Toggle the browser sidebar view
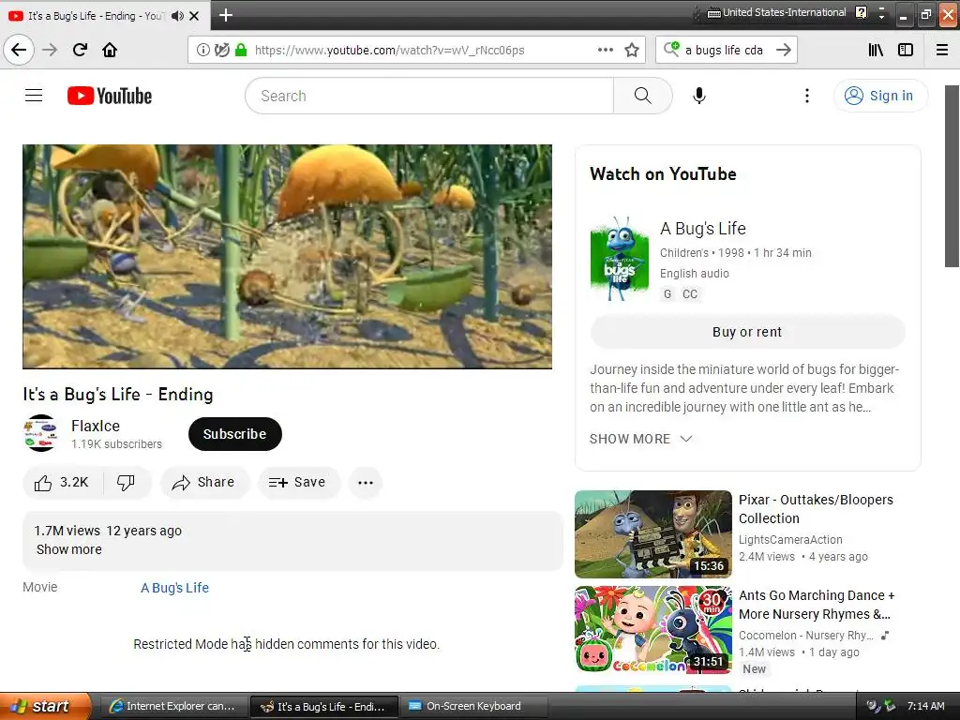 tap(906, 50)
